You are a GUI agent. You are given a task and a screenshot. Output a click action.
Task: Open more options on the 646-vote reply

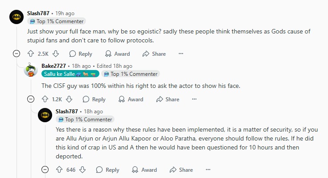(x=208, y=170)
